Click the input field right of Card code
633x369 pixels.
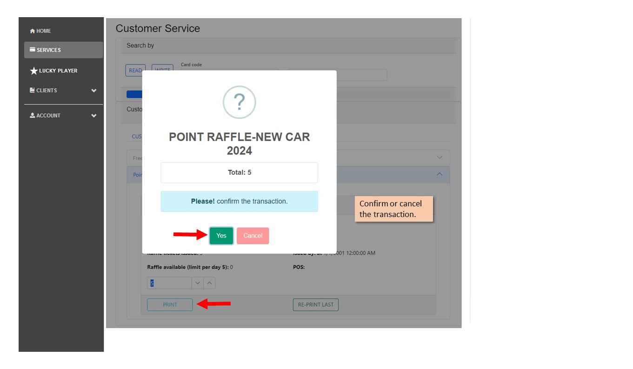click(x=337, y=75)
